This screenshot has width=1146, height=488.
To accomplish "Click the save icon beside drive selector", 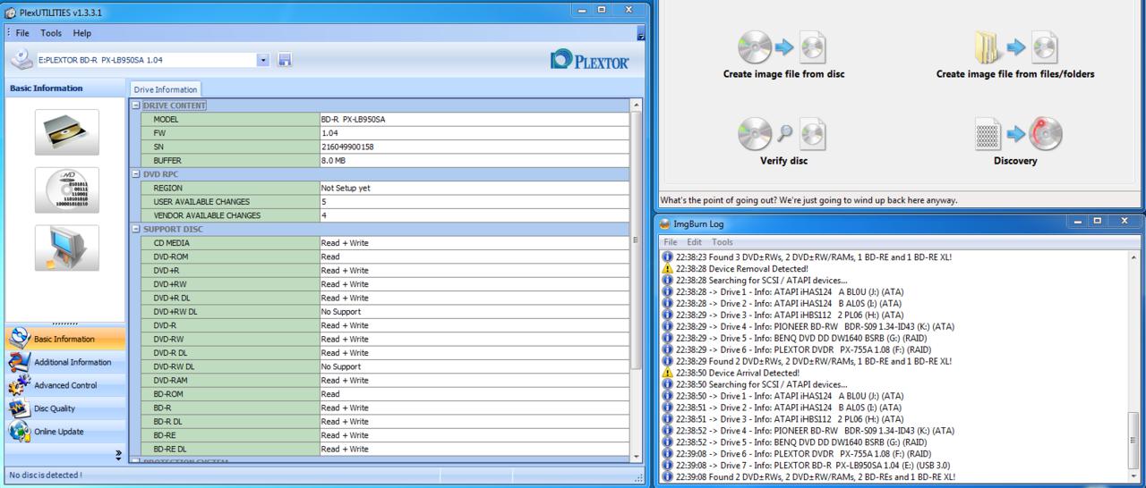I will click(285, 60).
